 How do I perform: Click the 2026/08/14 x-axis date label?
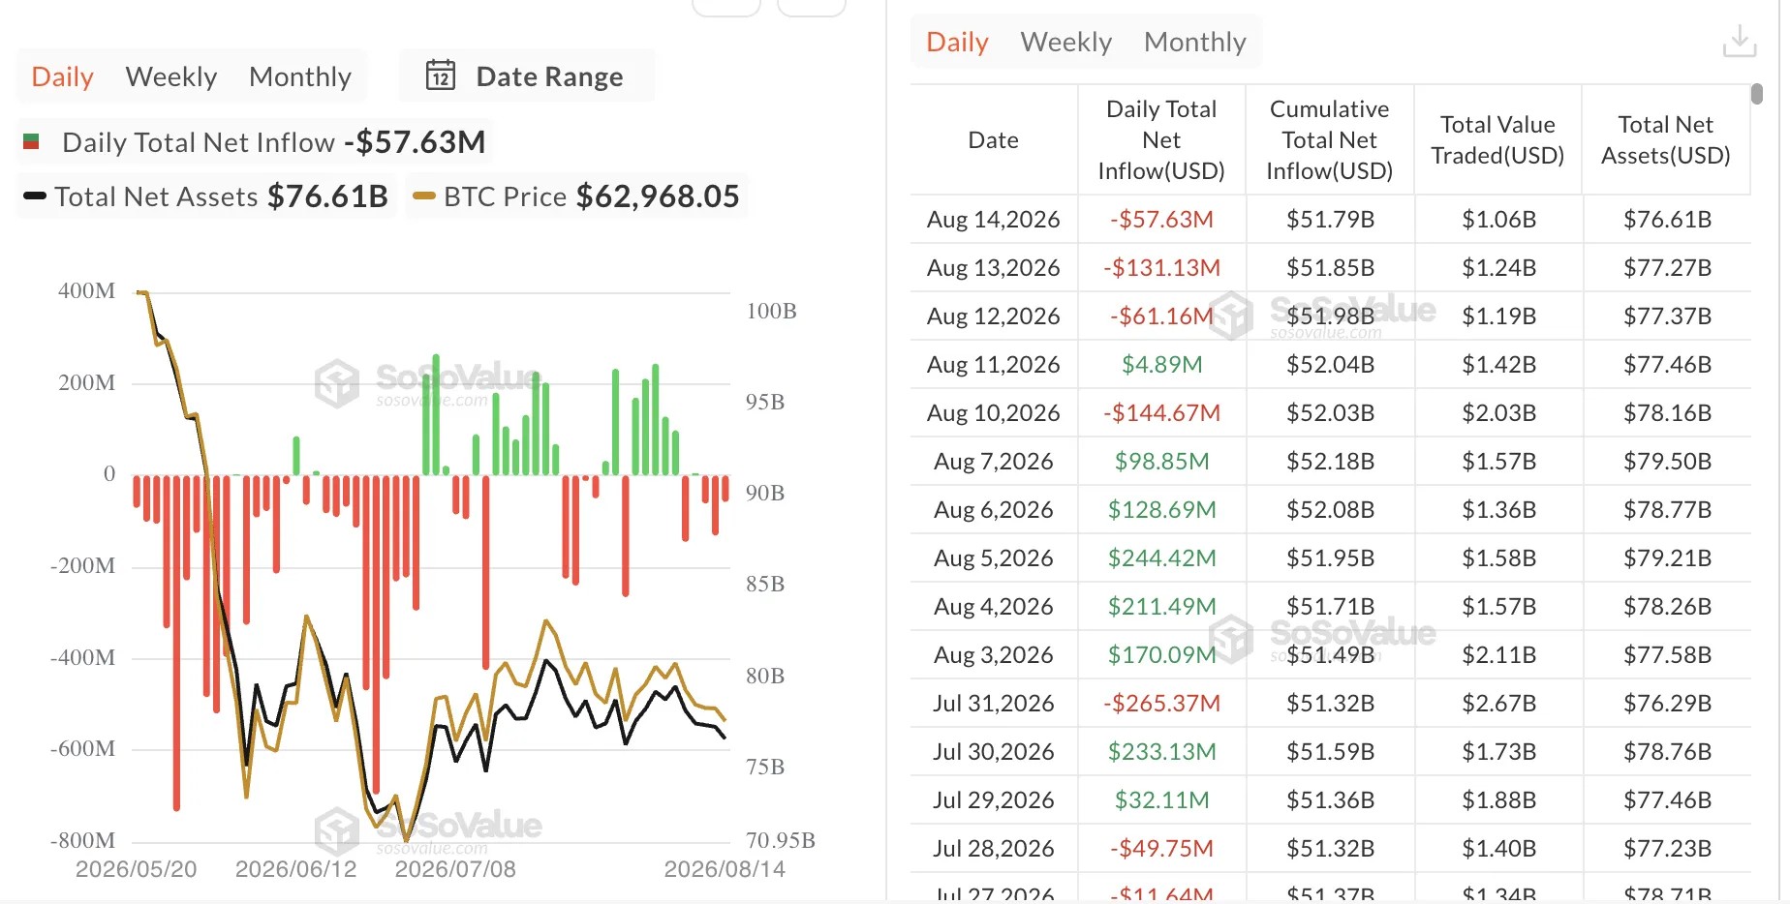[x=725, y=869]
